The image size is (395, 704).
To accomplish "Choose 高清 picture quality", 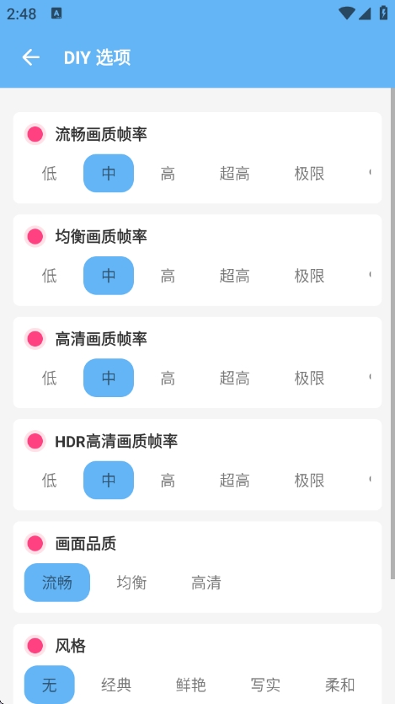I will [206, 583].
